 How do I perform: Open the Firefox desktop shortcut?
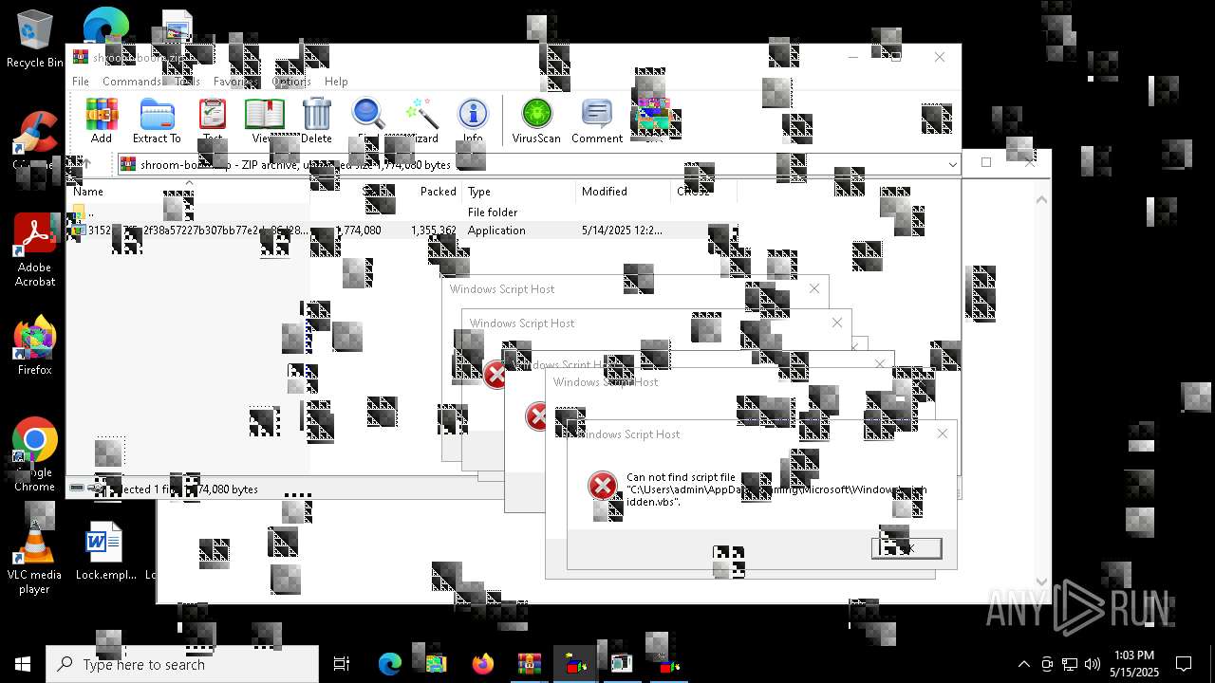click(x=34, y=346)
